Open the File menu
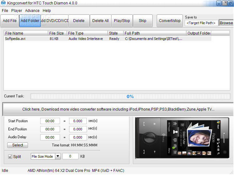 coord(5,11)
